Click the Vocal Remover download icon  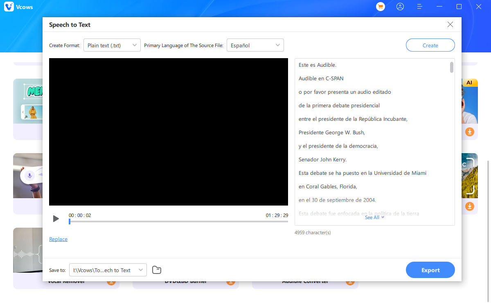coord(111,282)
